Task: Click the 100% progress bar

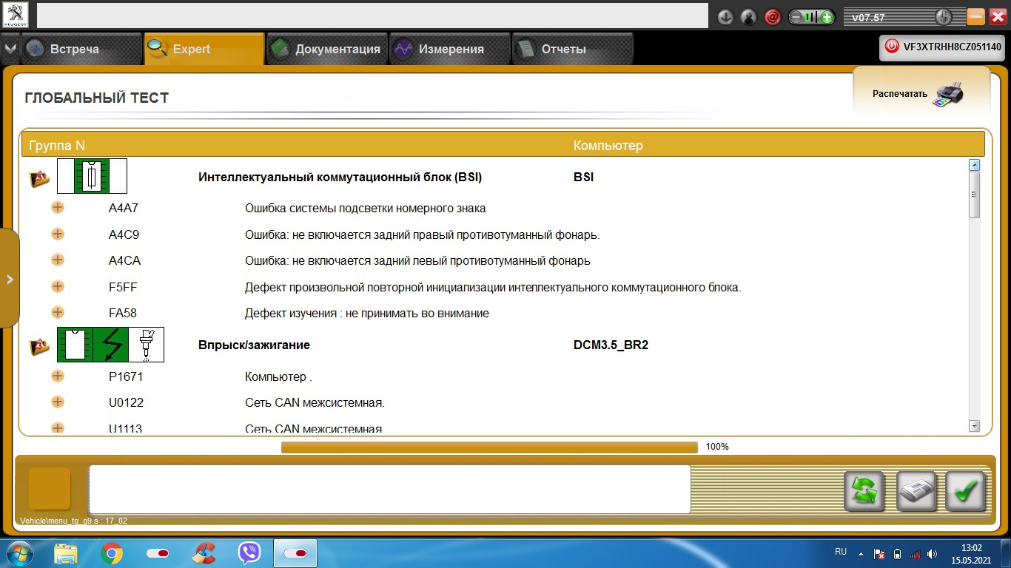Action: [489, 447]
